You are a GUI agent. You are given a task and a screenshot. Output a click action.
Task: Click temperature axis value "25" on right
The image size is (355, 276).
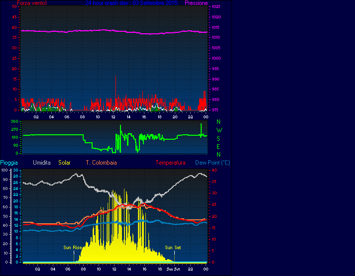(214, 204)
